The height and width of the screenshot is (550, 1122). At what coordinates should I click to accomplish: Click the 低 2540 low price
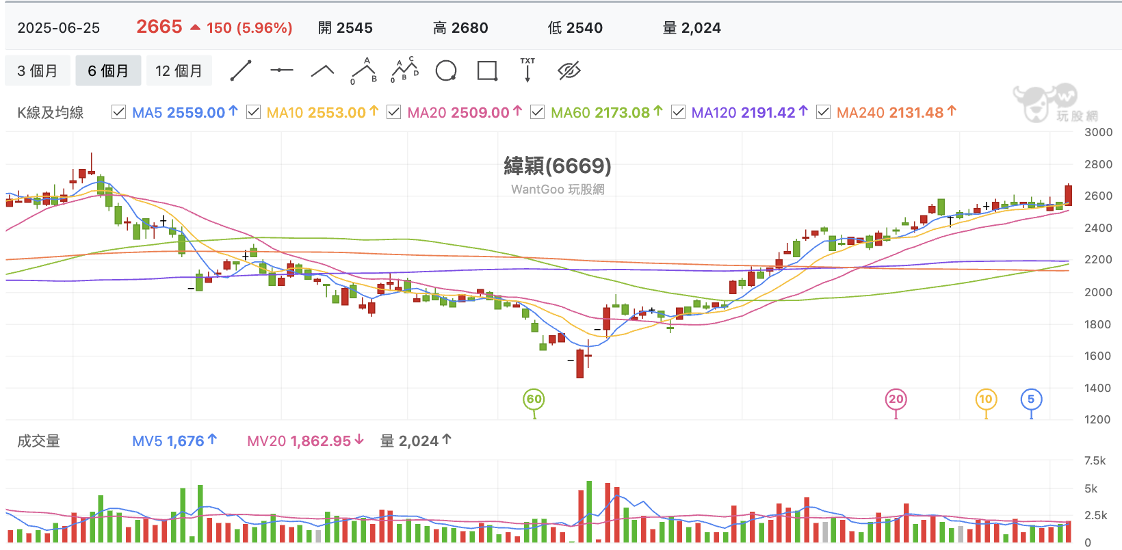pos(575,28)
